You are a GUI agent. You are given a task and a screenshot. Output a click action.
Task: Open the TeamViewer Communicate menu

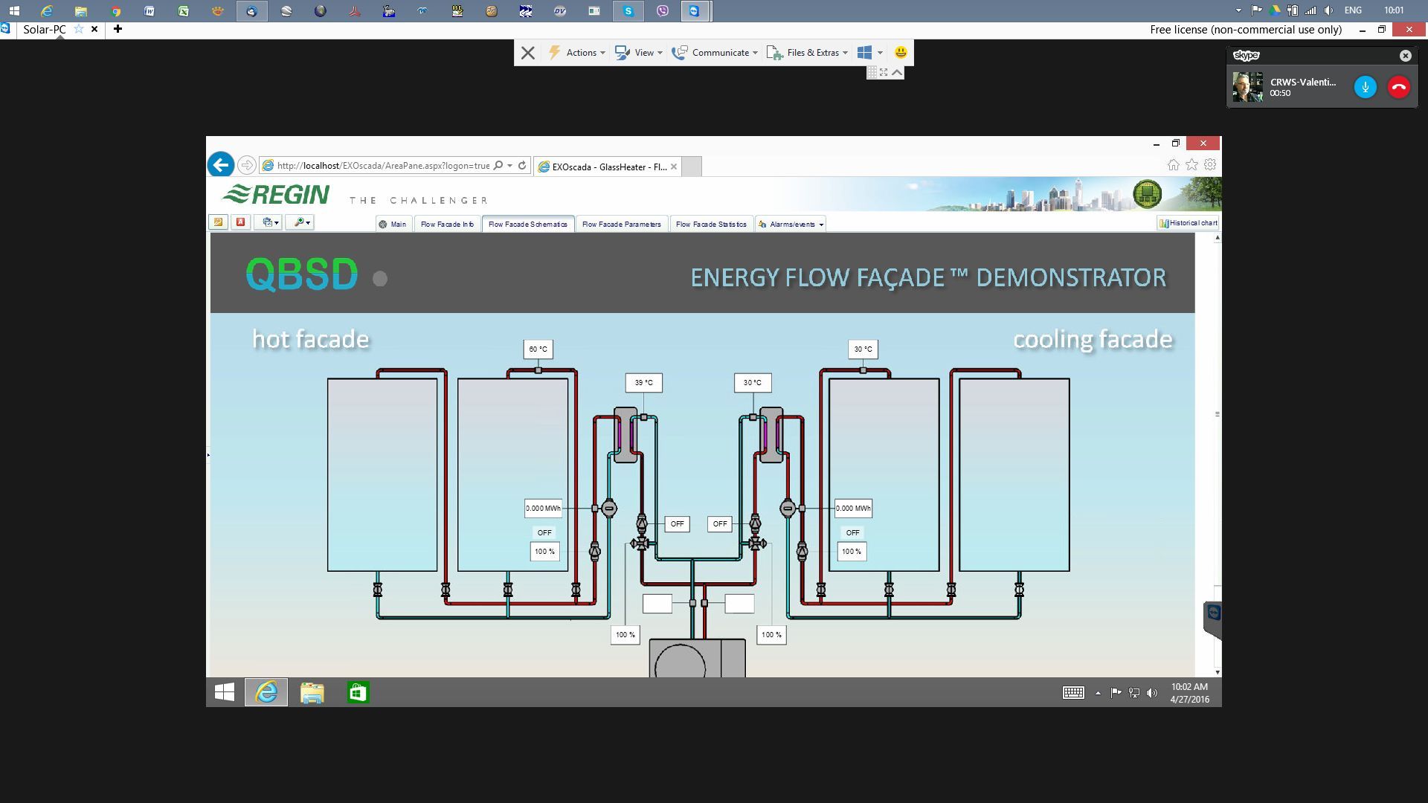point(714,53)
